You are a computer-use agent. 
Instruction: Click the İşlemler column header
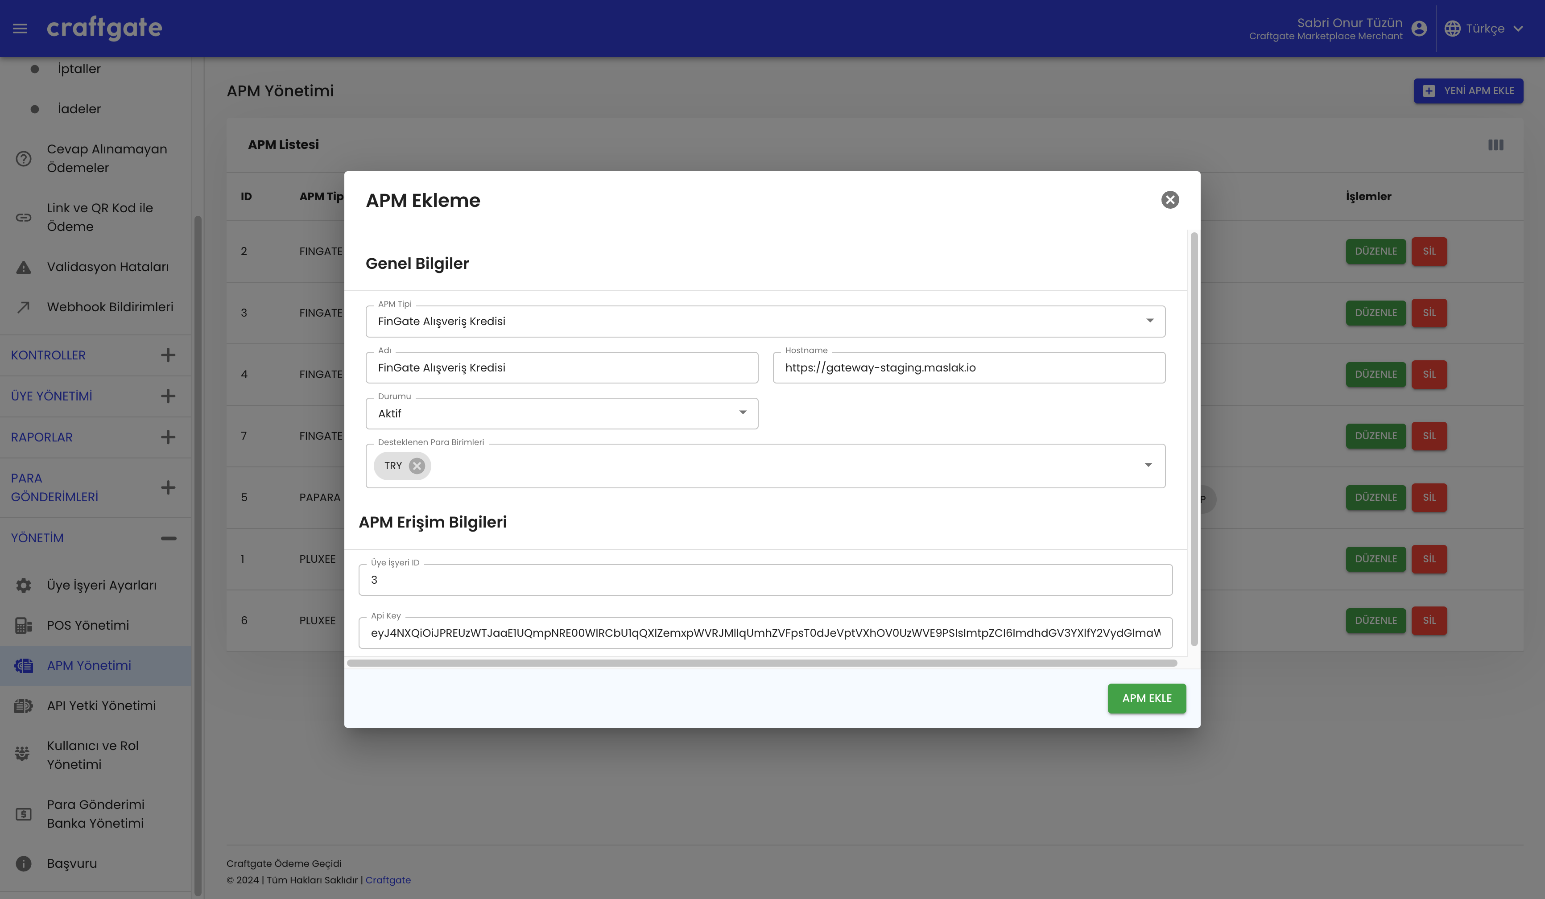click(1368, 196)
